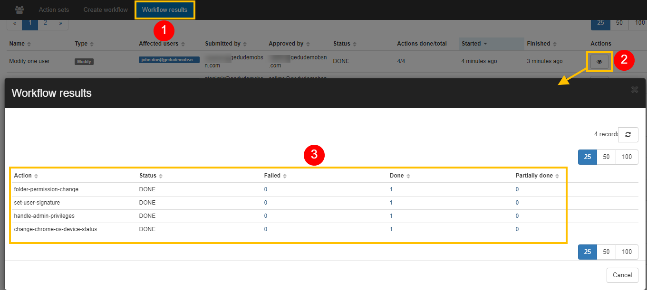The height and width of the screenshot is (290, 647).
Task: Set background list page size to 50
Action: tap(619, 23)
